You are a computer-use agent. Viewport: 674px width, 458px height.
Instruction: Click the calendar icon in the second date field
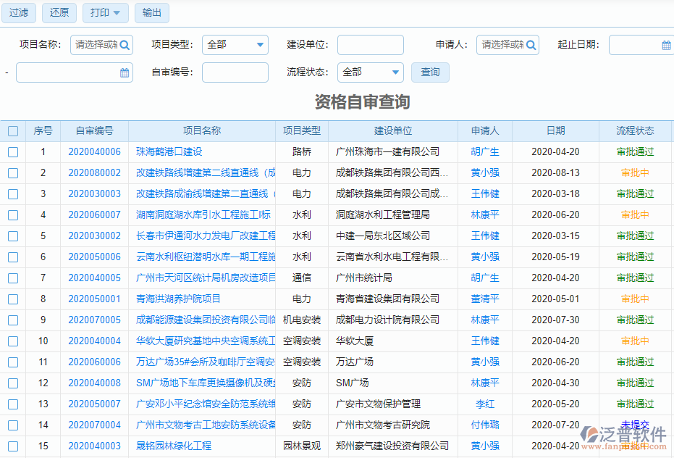point(124,72)
